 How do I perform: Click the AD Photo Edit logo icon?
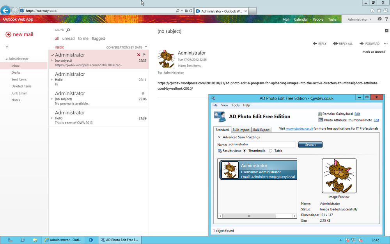point(220,117)
